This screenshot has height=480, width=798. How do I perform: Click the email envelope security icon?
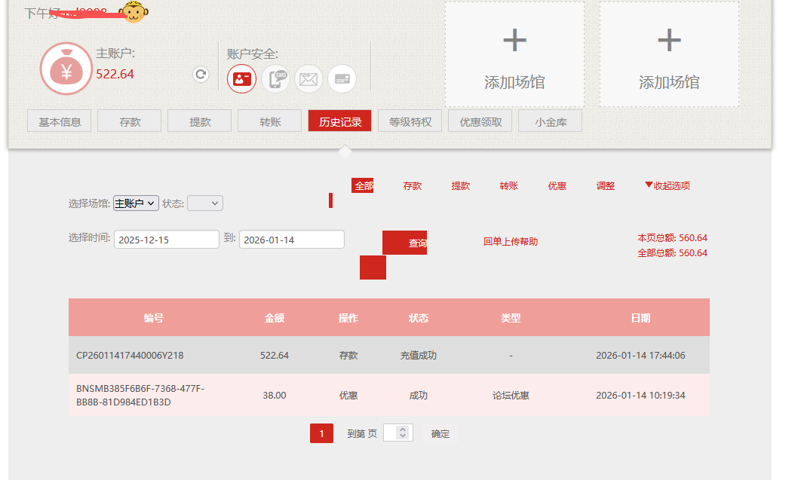[x=308, y=78]
